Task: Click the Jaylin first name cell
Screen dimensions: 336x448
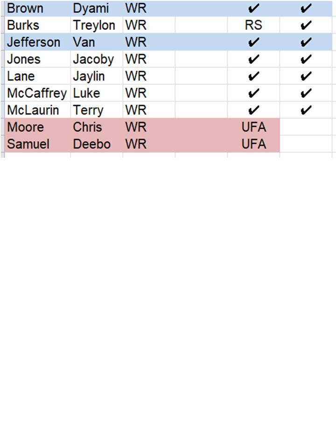Action: (89, 76)
